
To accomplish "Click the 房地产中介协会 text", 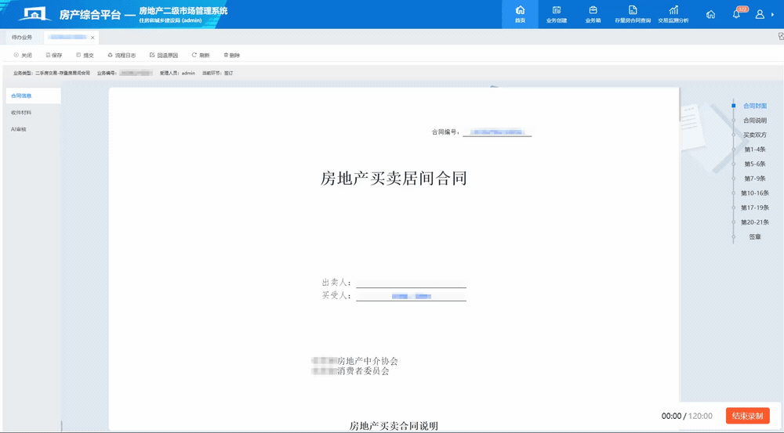I will coord(368,361).
